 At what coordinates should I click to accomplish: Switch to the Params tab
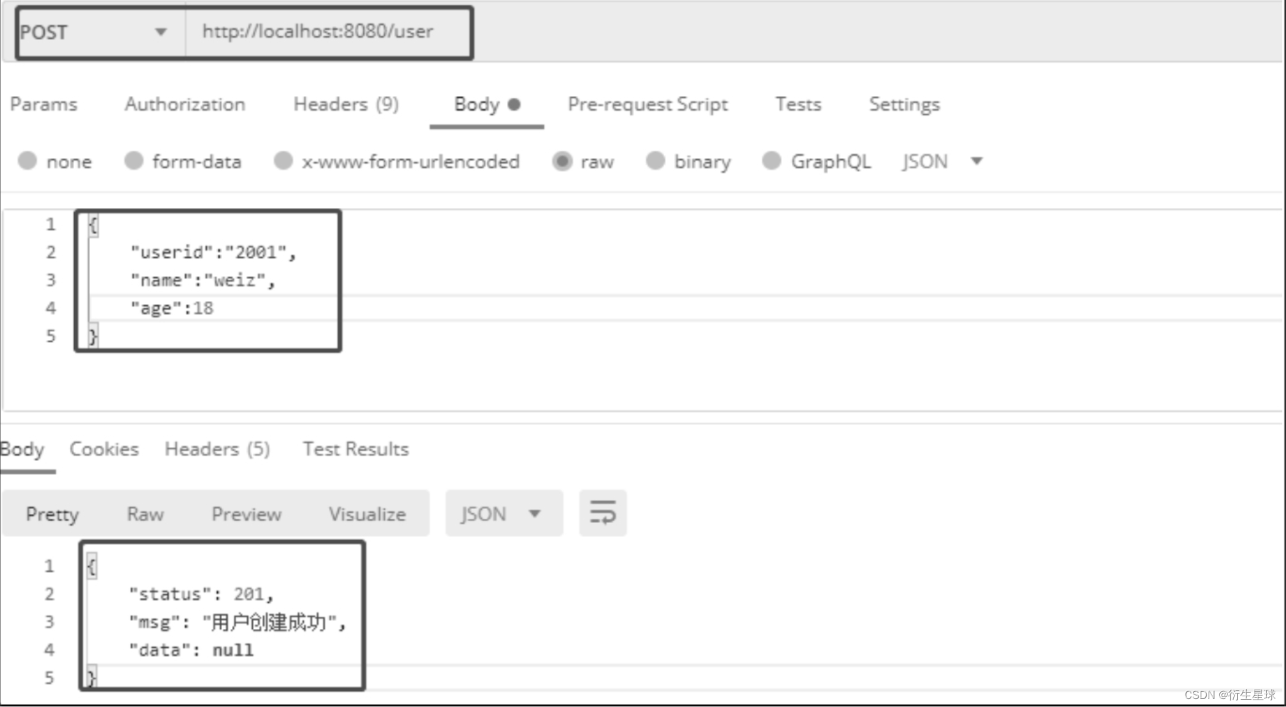click(43, 105)
